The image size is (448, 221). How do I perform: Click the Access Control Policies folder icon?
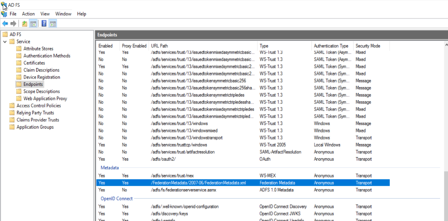pyautogui.click(x=12, y=105)
